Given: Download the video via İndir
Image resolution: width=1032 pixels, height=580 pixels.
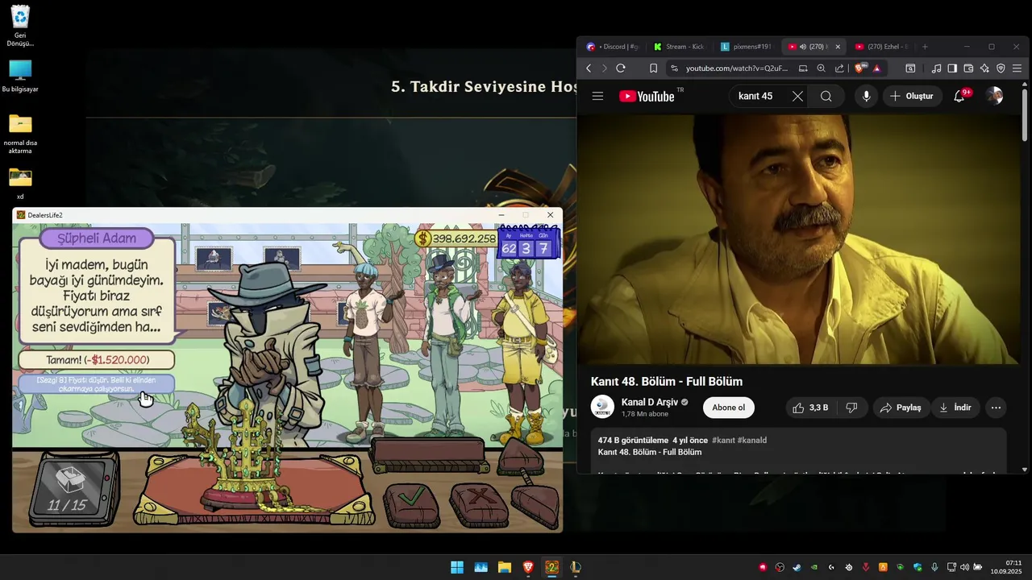Looking at the screenshot, I should 955,408.
